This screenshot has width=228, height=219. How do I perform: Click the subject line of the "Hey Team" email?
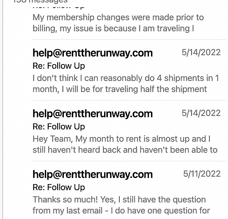pyautogui.click(x=59, y=127)
